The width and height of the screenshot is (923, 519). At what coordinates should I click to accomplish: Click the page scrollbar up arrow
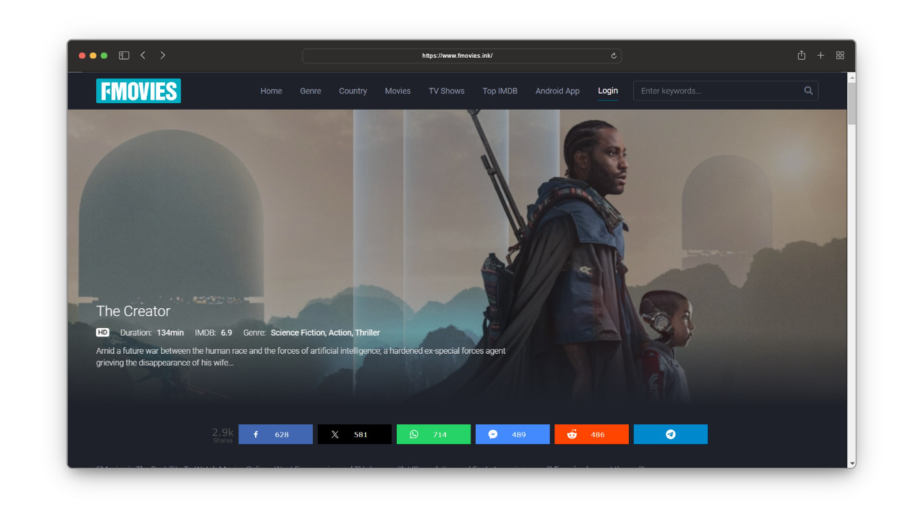[852, 78]
